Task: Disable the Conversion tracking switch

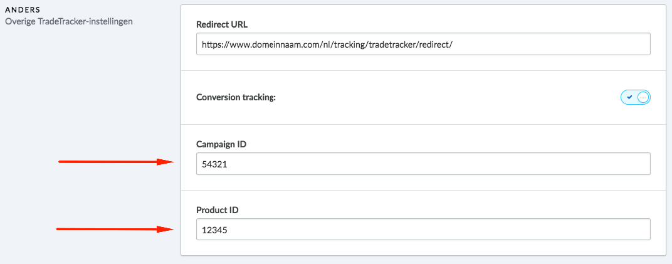Action: point(636,97)
